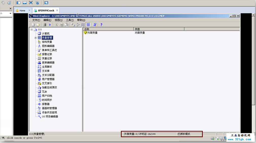Toggle the VMware library sidebar icon
Image resolution: width=256 pixels, height=143 pixels.
(19, 3)
